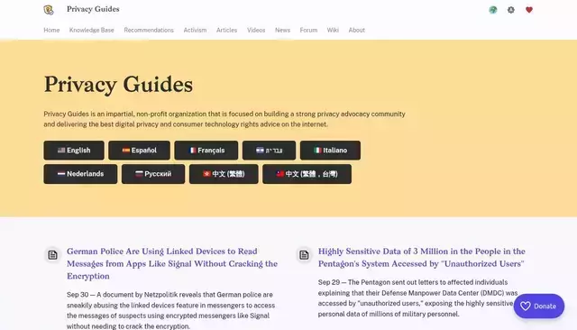Open the Pentagon 3 Million data article
Viewport: 577px width, 330px height.
(x=422, y=258)
